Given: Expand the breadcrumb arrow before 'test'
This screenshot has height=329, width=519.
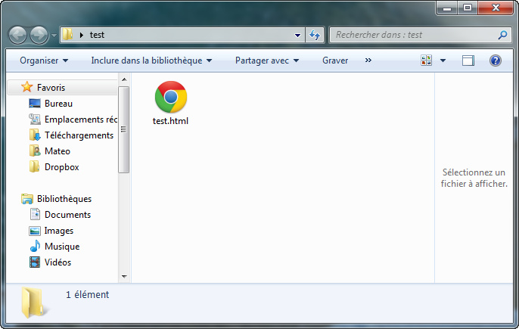Looking at the screenshot, I should [x=82, y=35].
